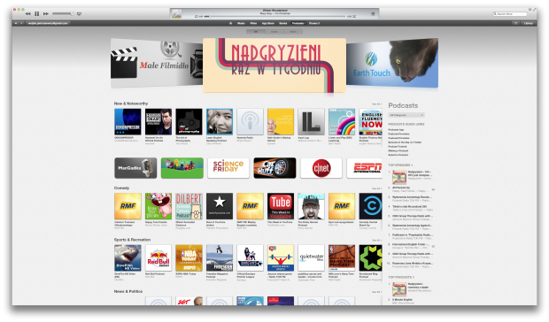Open the MacGadka podcast tile
The width and height of the screenshot is (549, 322).
click(x=135, y=168)
